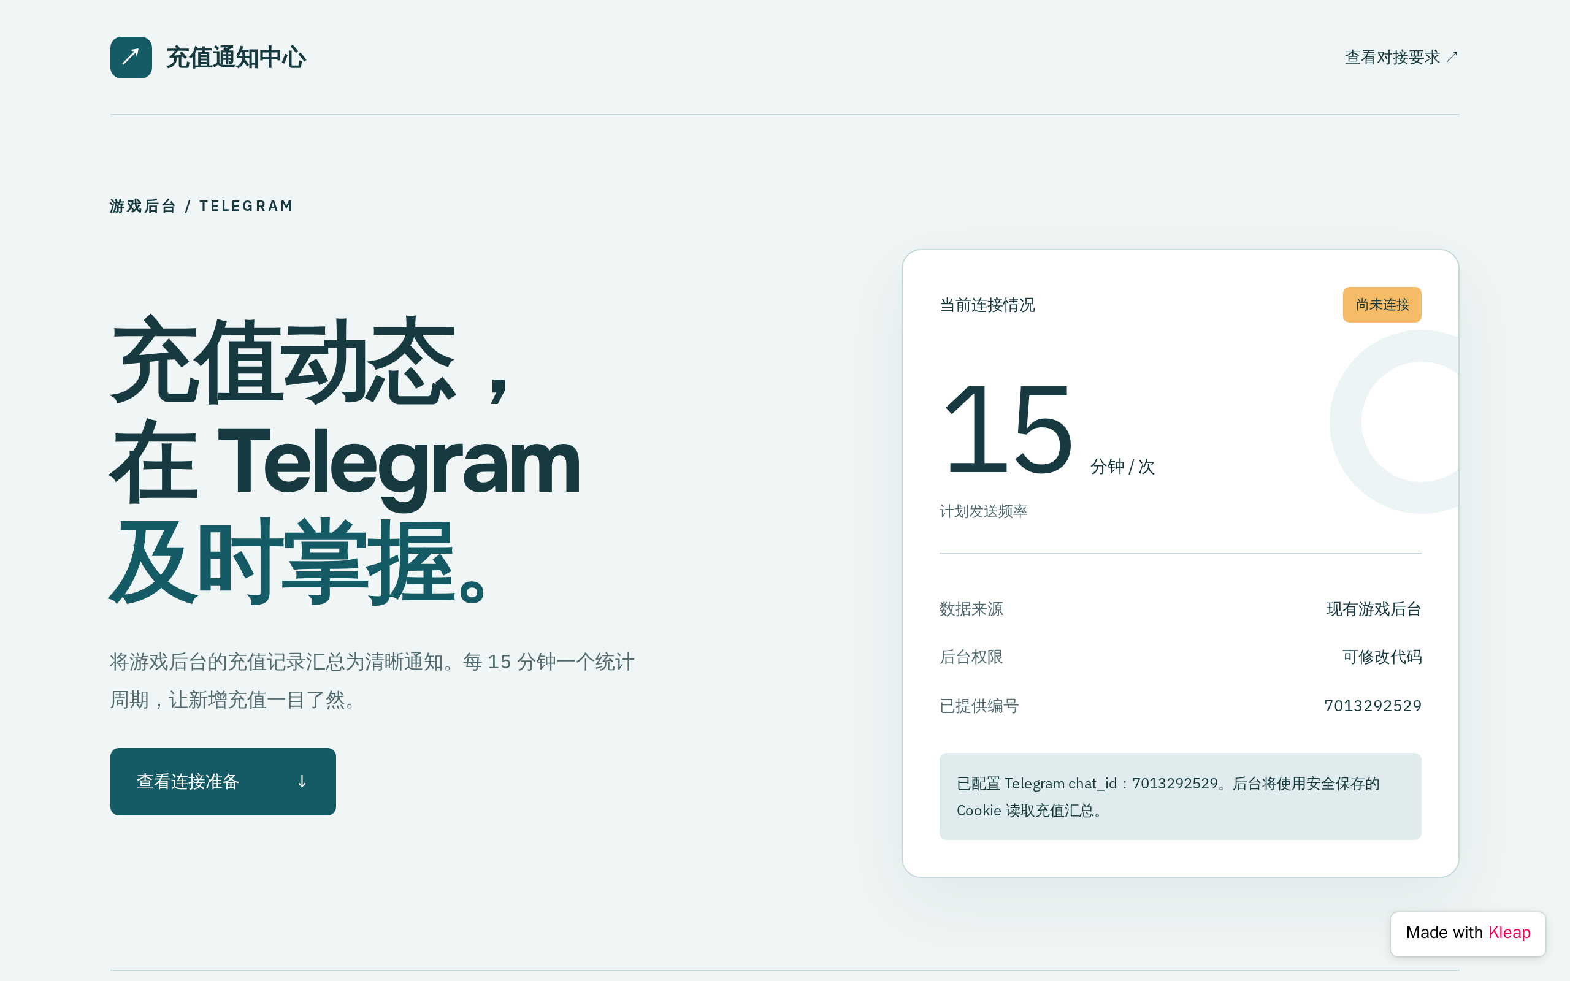The image size is (1570, 981).
Task: Click the 分钟 / 次 unit label
Action: [x=1122, y=467]
